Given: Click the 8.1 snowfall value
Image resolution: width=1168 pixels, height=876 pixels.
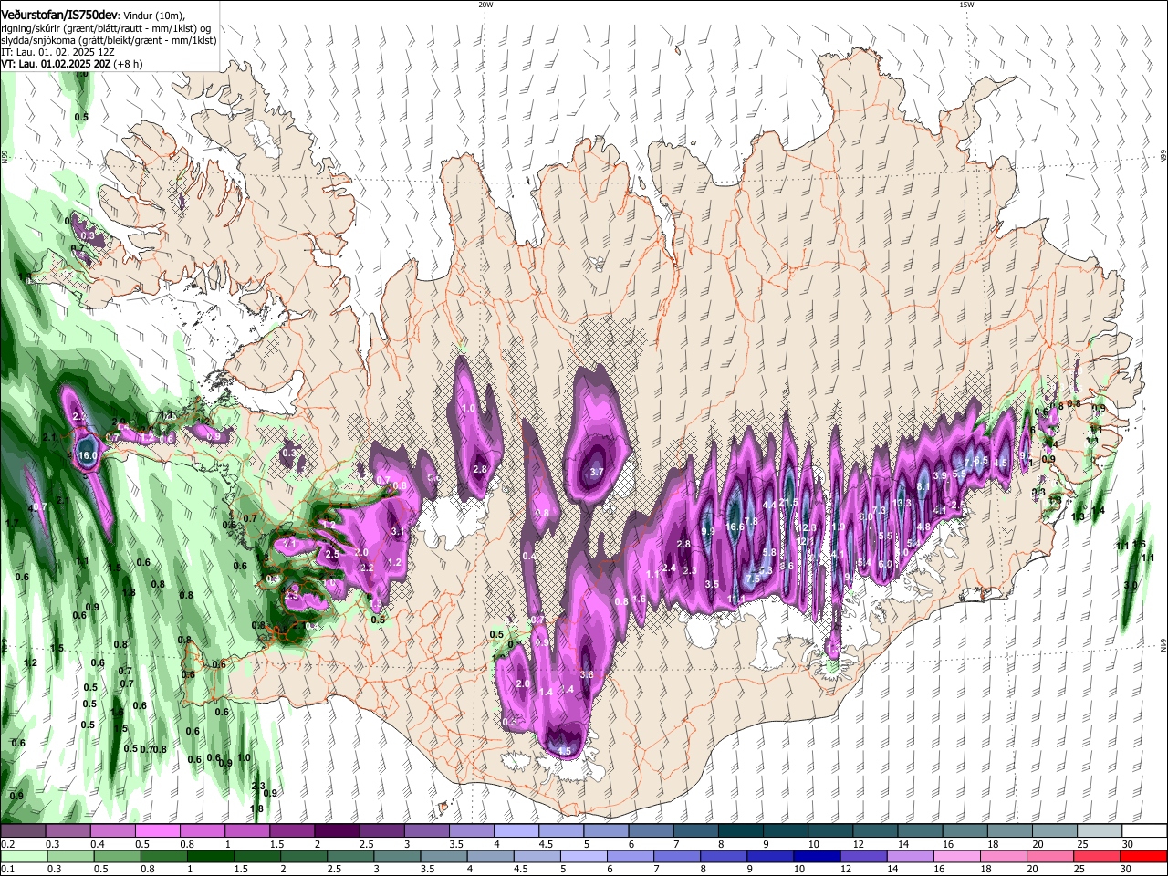Looking at the screenshot, I should click(923, 487).
